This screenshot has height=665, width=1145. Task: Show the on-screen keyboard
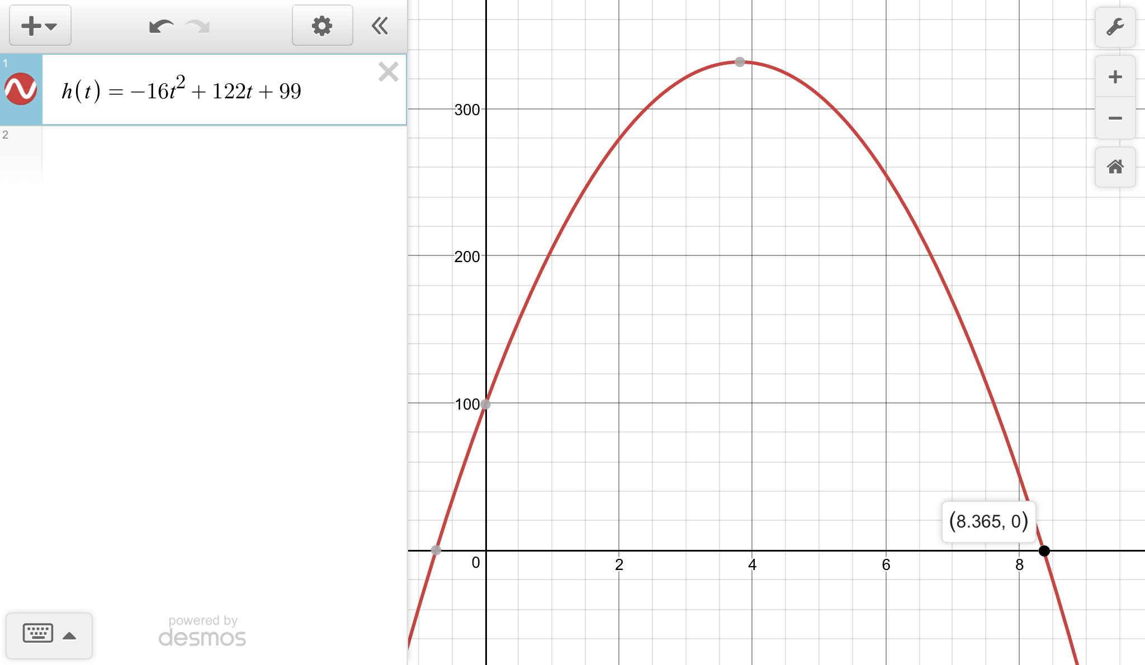[38, 634]
